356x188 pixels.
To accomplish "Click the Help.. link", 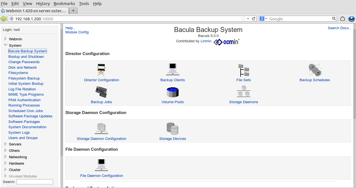I will point(70,28).
